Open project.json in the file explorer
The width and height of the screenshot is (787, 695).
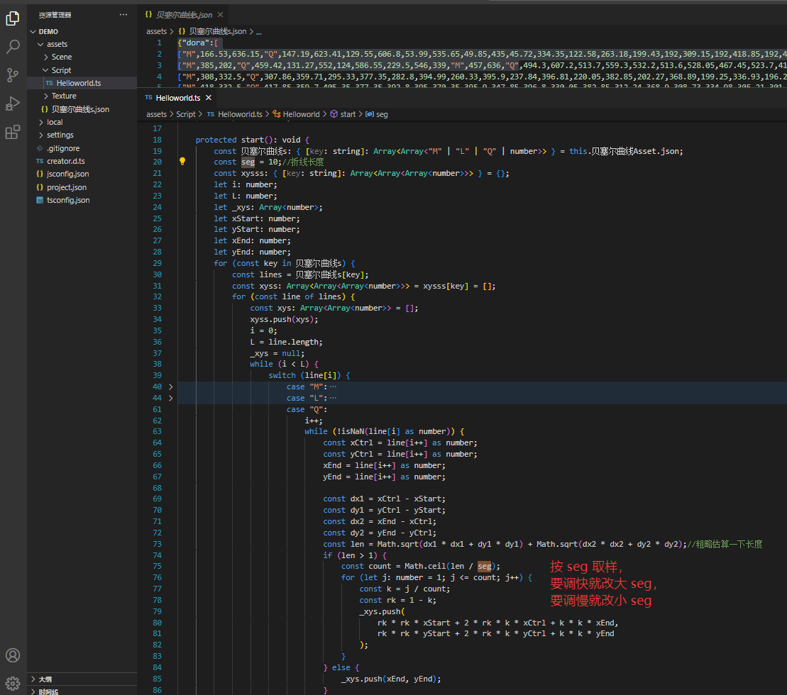point(66,187)
